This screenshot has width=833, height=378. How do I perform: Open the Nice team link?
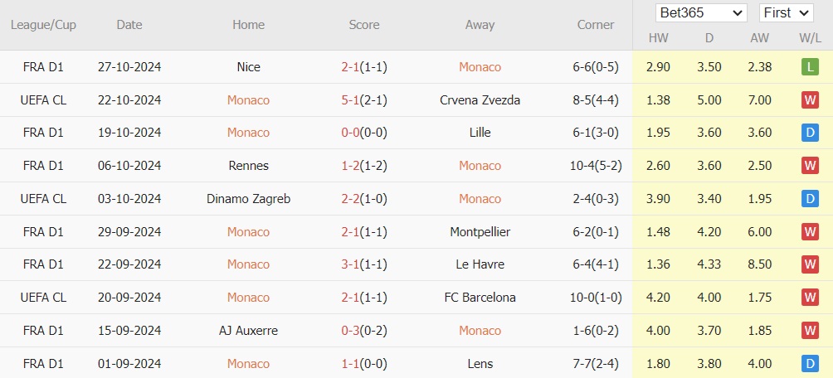tap(248, 67)
